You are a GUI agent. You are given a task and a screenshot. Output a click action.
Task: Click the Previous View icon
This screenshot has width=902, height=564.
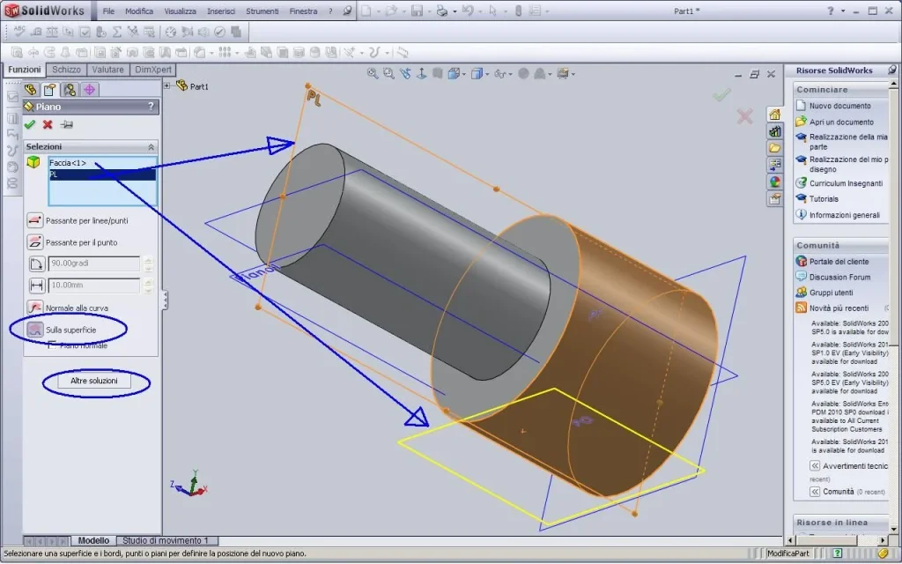[405, 74]
